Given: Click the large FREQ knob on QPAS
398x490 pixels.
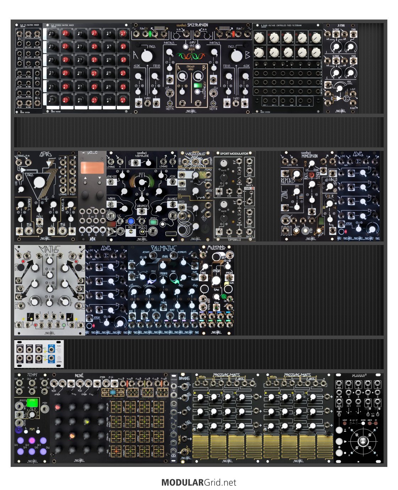Looking at the screenshot, I should click(39, 183).
